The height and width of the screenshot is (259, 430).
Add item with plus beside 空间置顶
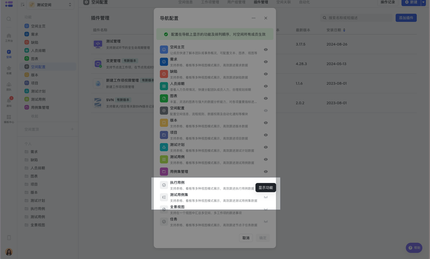[72, 129]
